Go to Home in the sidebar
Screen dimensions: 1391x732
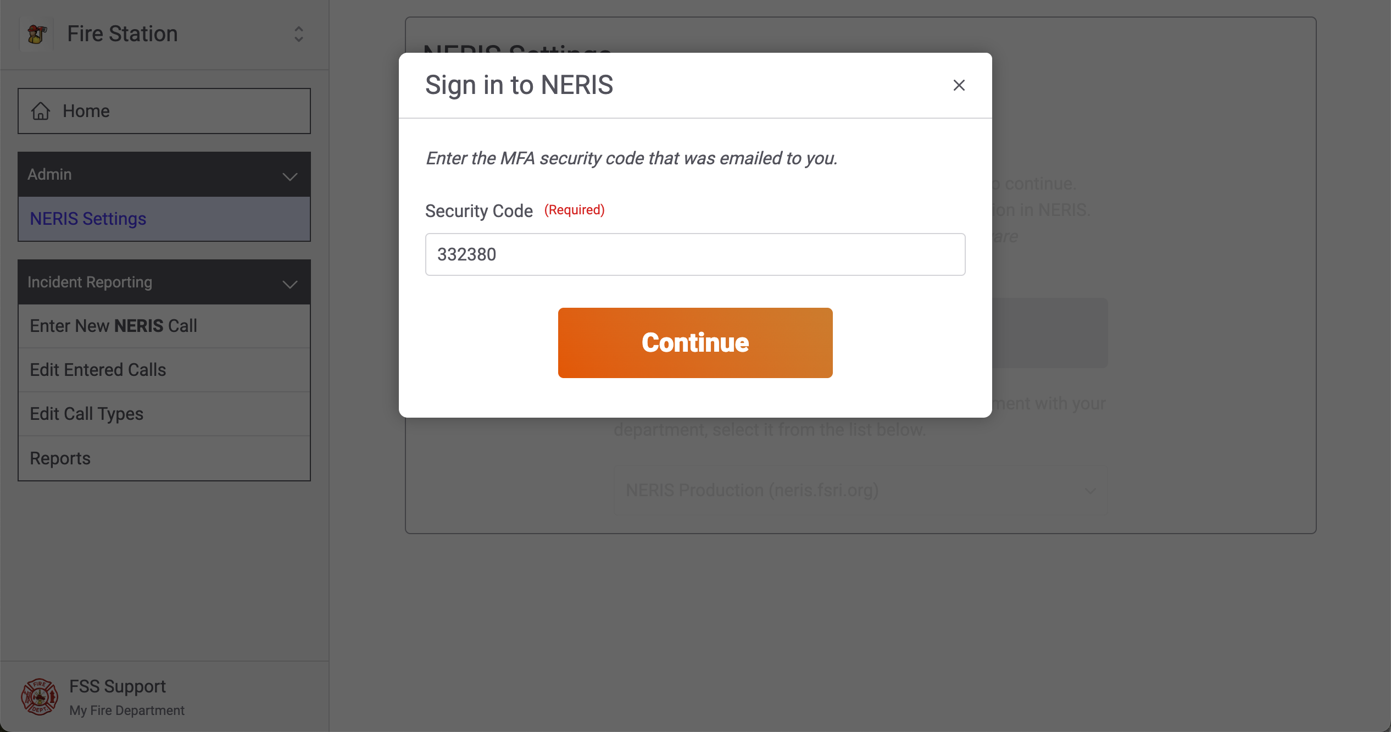(86, 111)
